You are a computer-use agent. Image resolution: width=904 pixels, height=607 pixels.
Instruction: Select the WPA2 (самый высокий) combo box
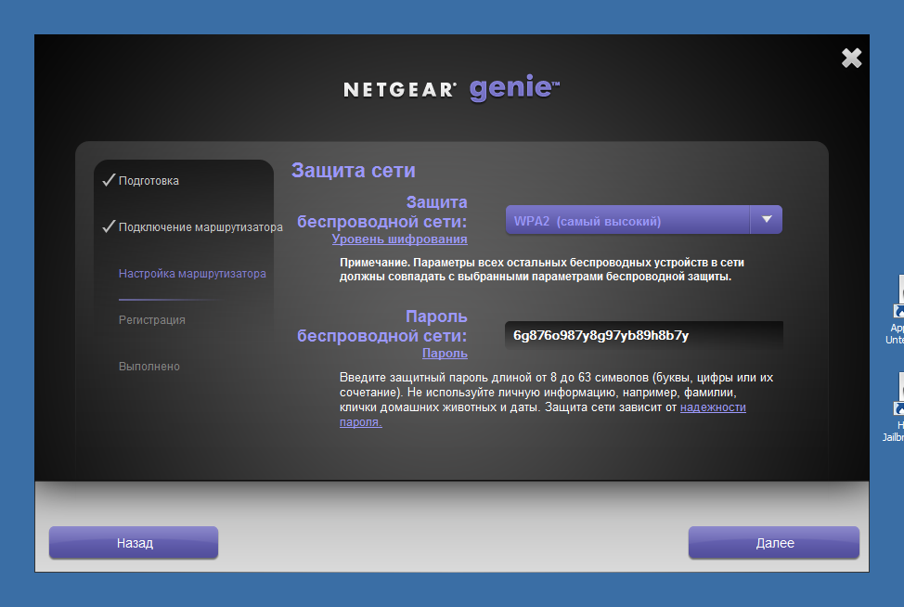point(643,220)
